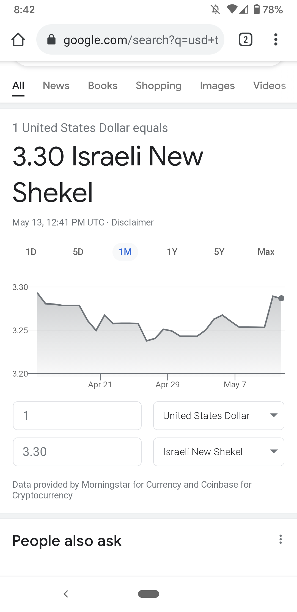Open Chrome's three-dot overflow menu
Image resolution: width=297 pixels, height=612 pixels.
point(276,40)
